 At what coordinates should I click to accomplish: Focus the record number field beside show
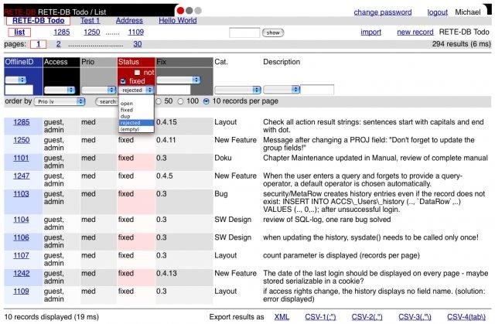click(244, 32)
